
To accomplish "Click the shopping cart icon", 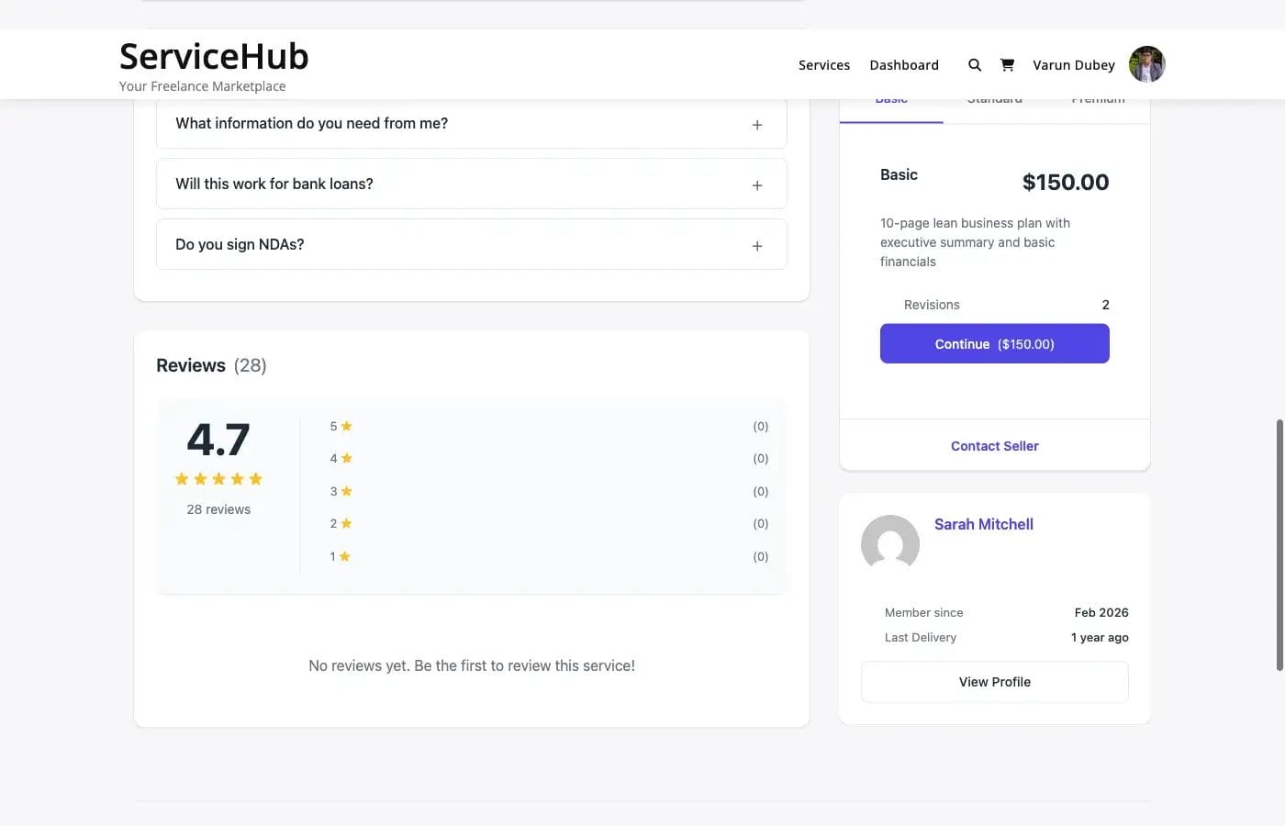I will (x=1007, y=64).
